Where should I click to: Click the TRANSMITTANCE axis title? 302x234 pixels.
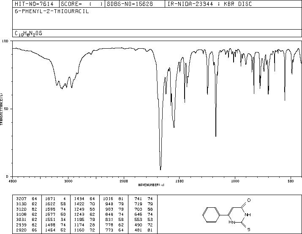[2, 109]
